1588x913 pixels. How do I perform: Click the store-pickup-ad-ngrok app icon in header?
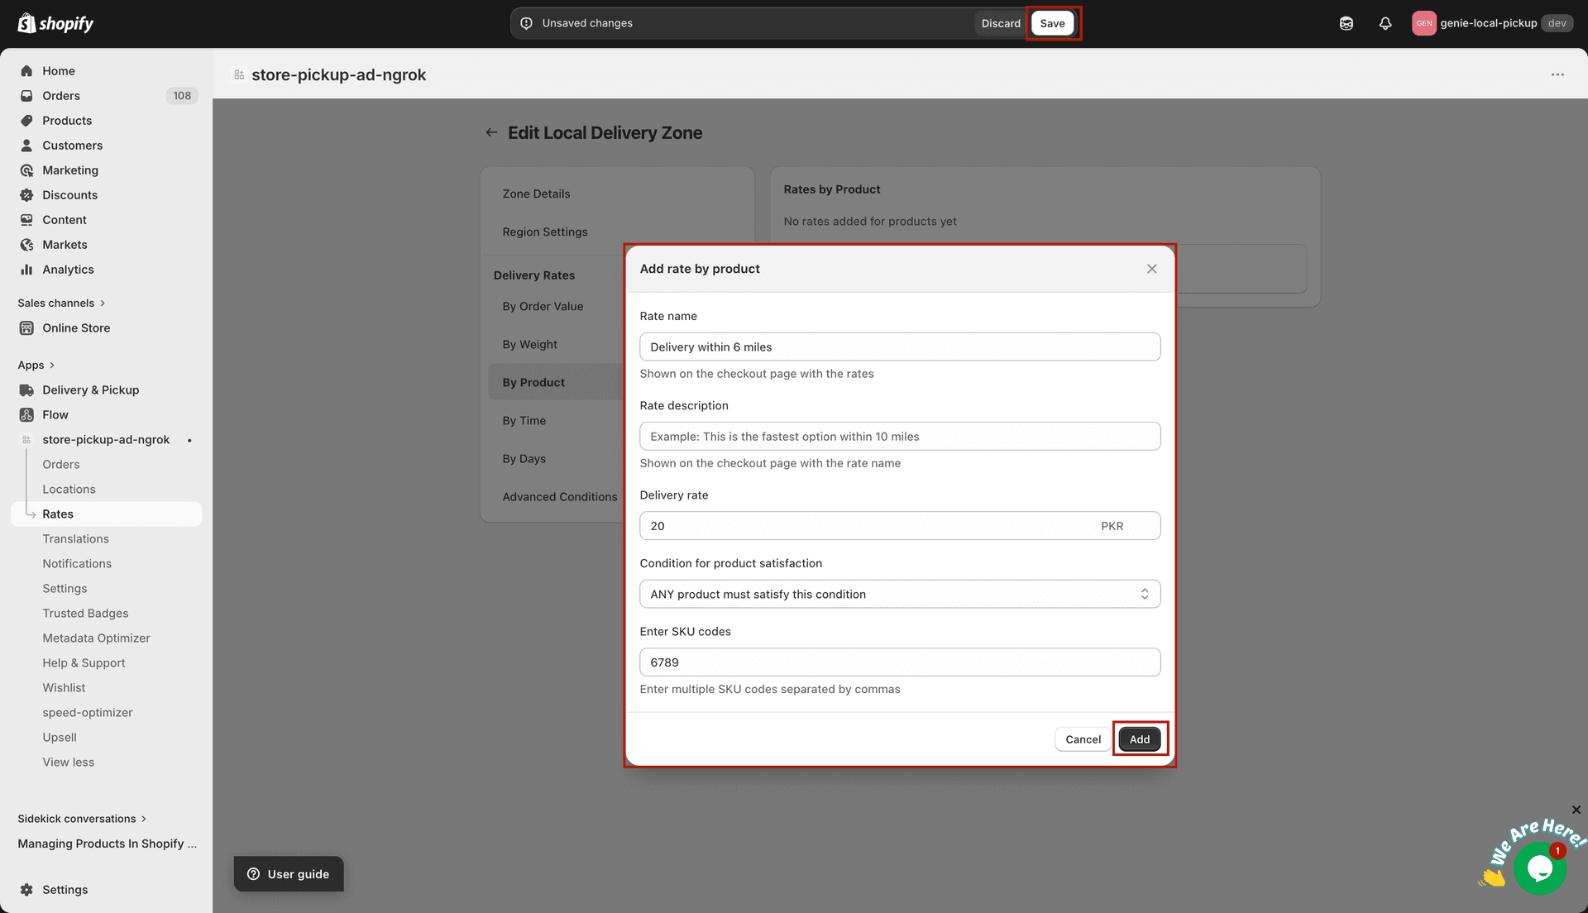pyautogui.click(x=239, y=74)
